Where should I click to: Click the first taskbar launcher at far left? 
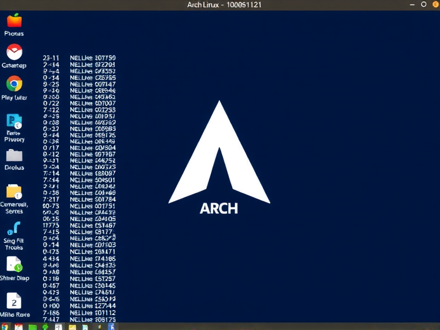pos(4,326)
